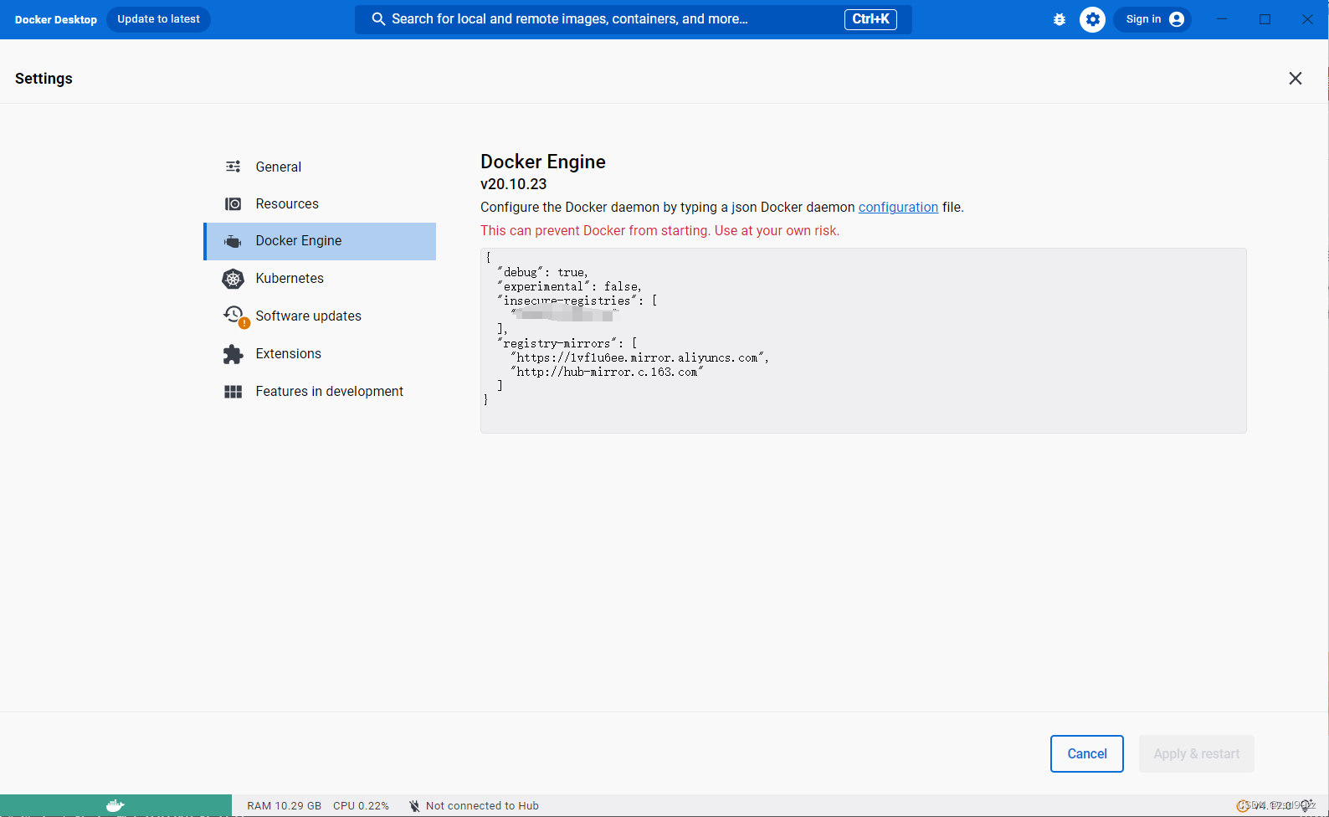The height and width of the screenshot is (817, 1329).
Task: Click the CPU 0.22% status entry
Action: point(361,806)
